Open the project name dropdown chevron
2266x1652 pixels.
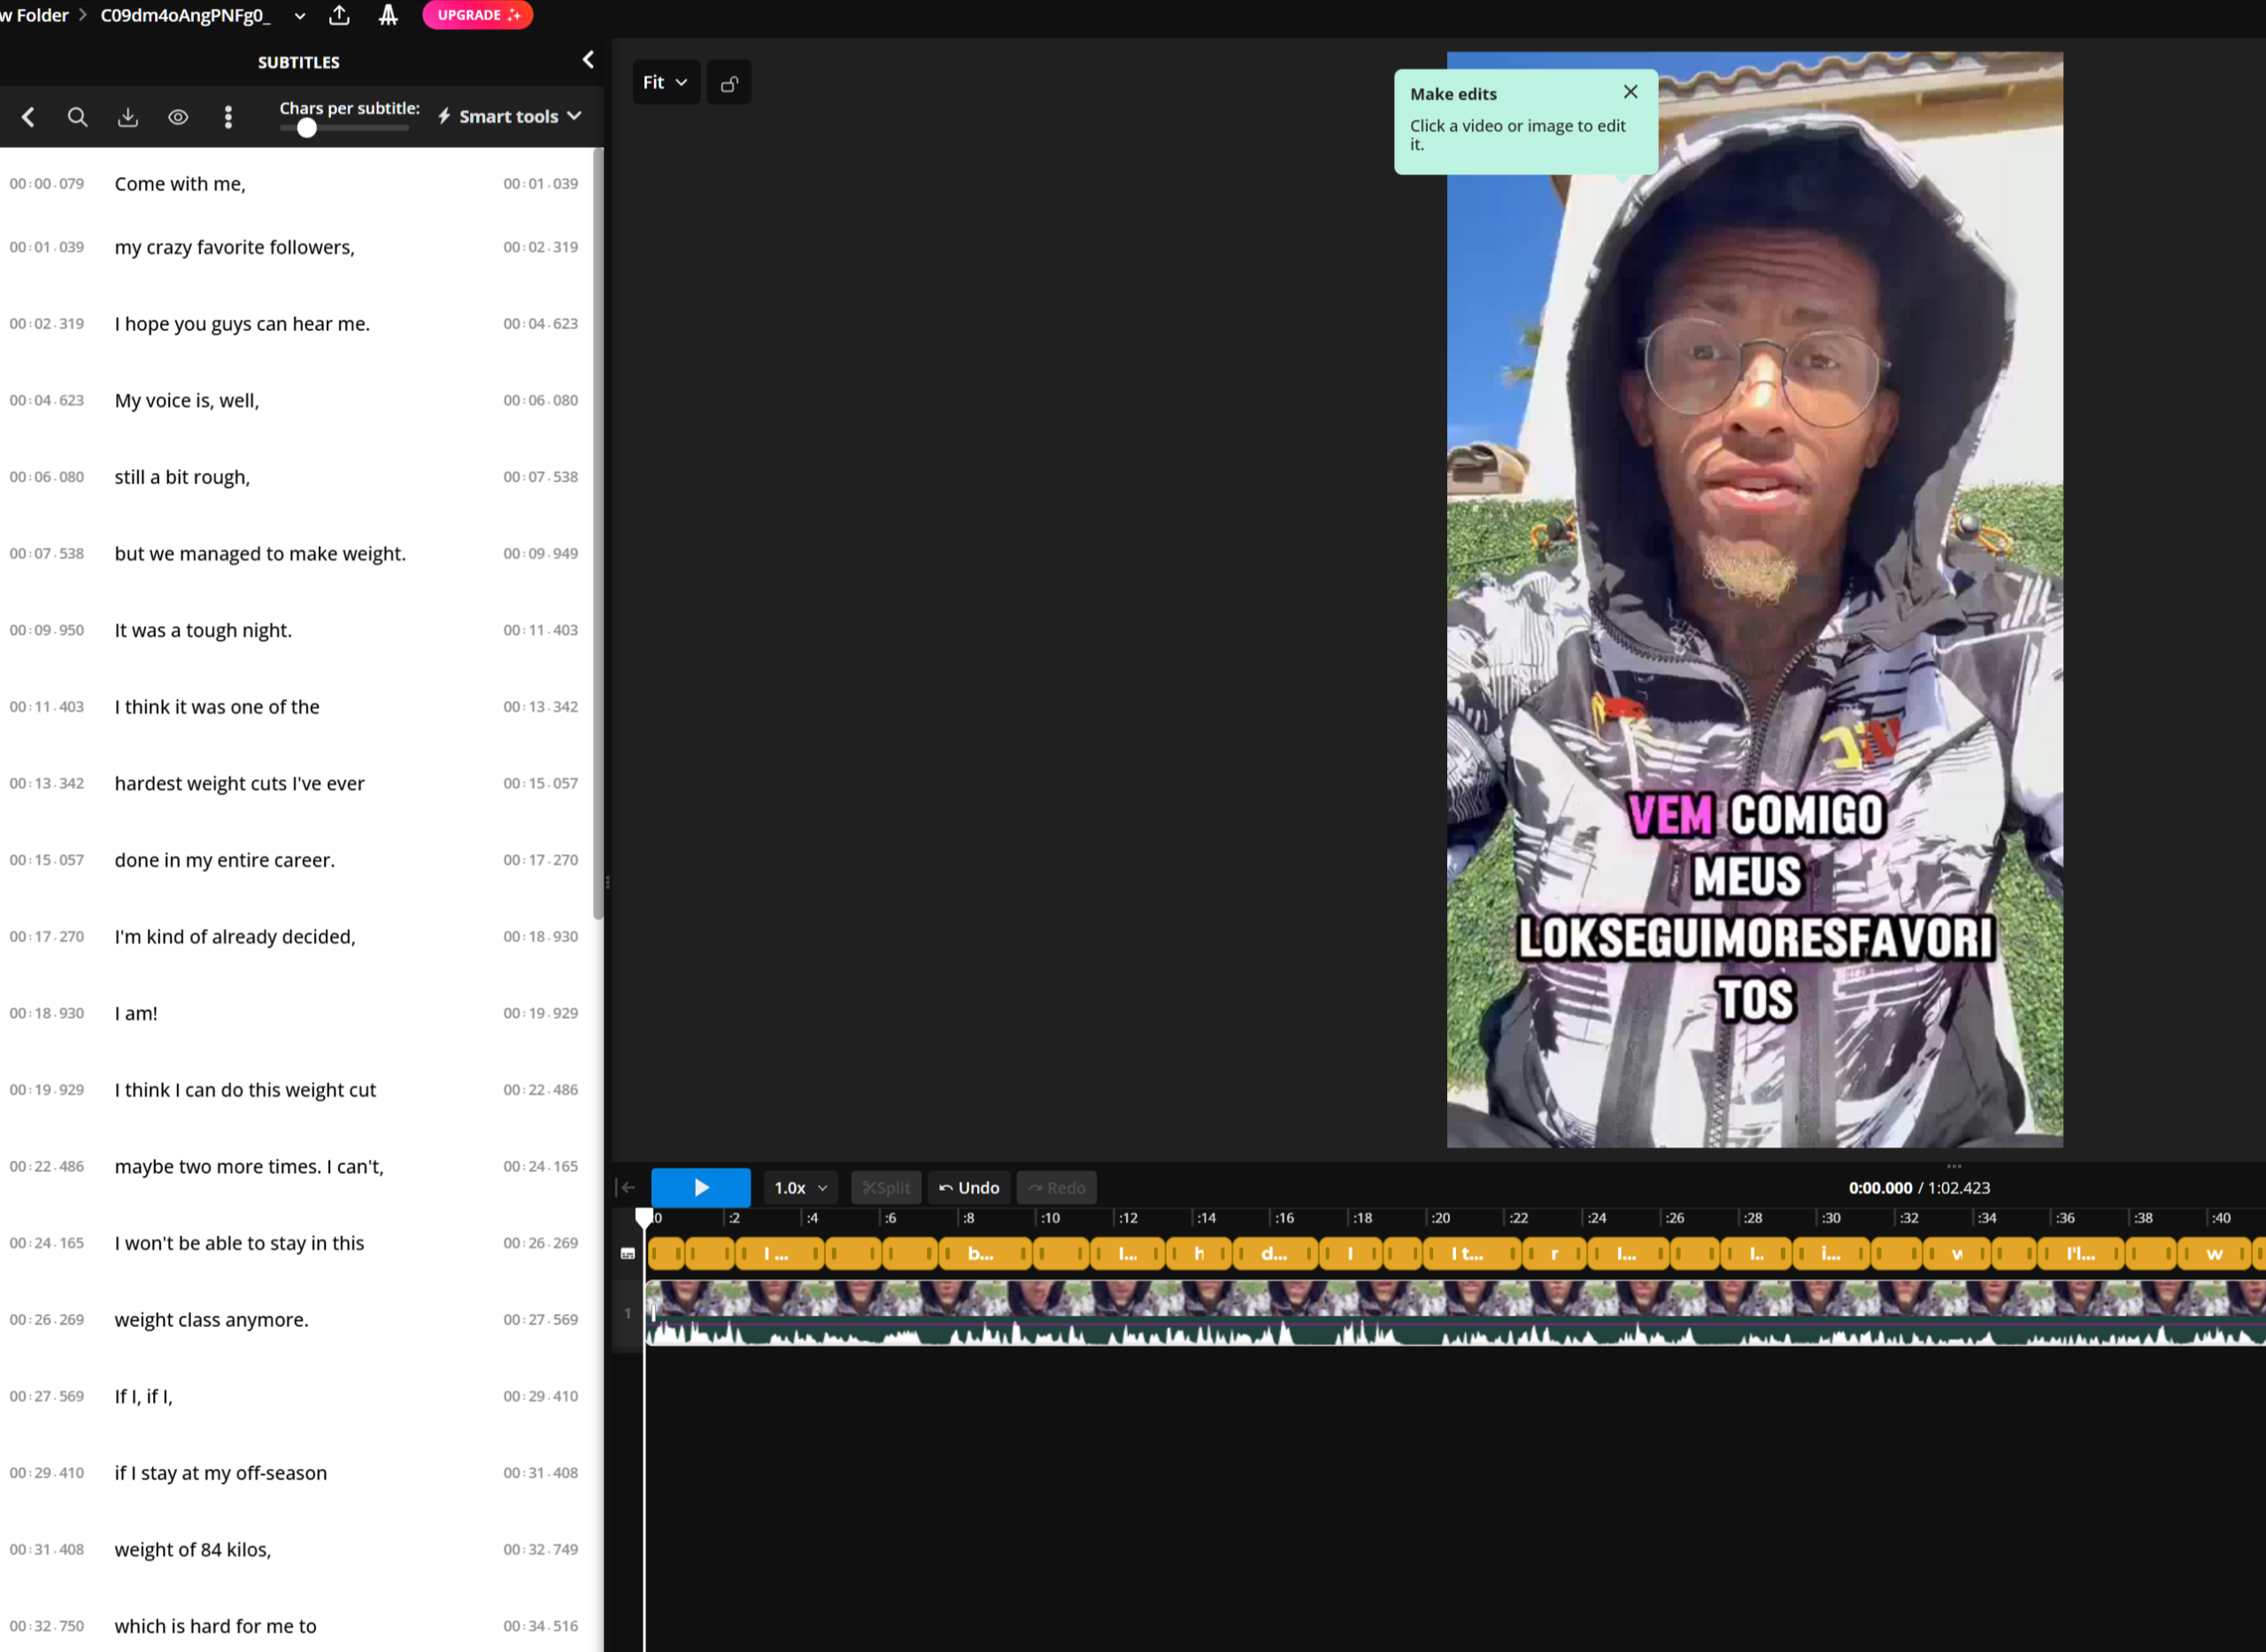coord(300,15)
